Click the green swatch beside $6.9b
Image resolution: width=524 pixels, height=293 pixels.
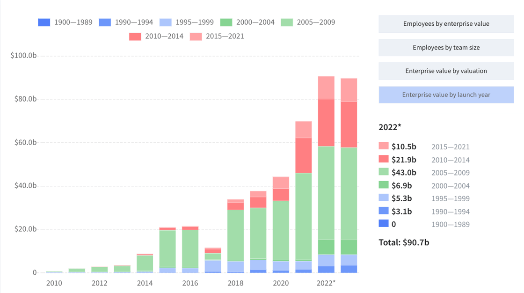pos(384,184)
